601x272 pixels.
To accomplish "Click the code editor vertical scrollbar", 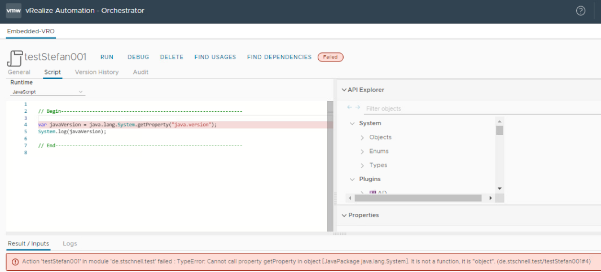I will pyautogui.click(x=330, y=166).
